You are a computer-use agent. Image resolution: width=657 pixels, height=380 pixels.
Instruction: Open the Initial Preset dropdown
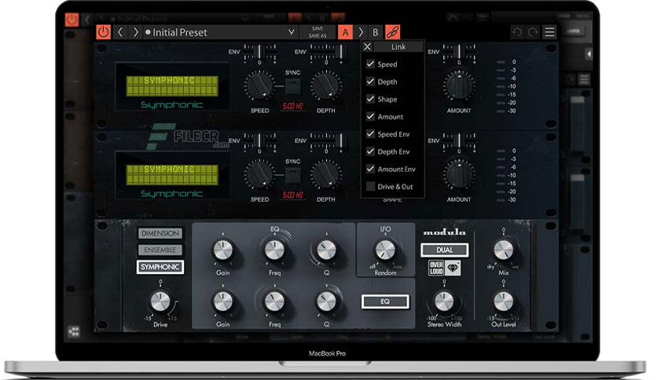point(220,32)
